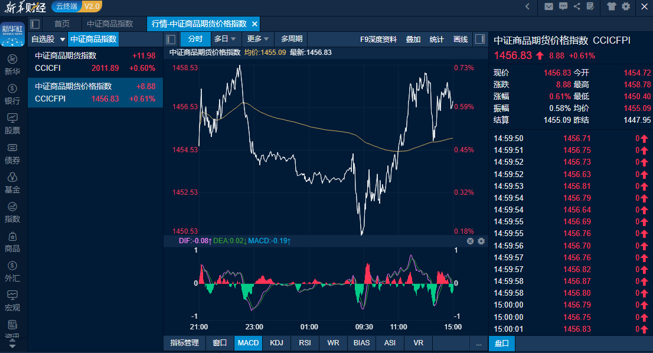Expand the sidebar scroll-down arrow
The height and width of the screenshot is (353, 653).
coord(12,346)
